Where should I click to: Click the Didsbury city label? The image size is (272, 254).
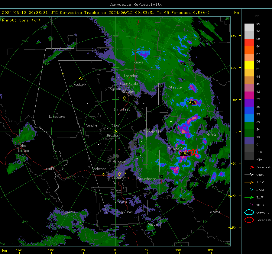tap(114, 135)
